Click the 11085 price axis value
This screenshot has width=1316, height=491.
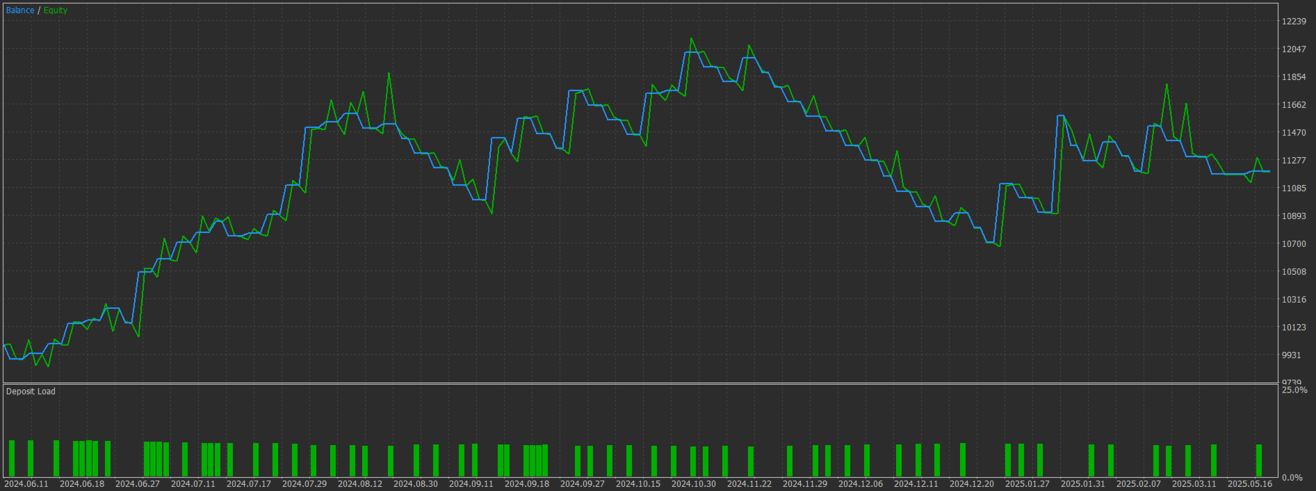1294,188
